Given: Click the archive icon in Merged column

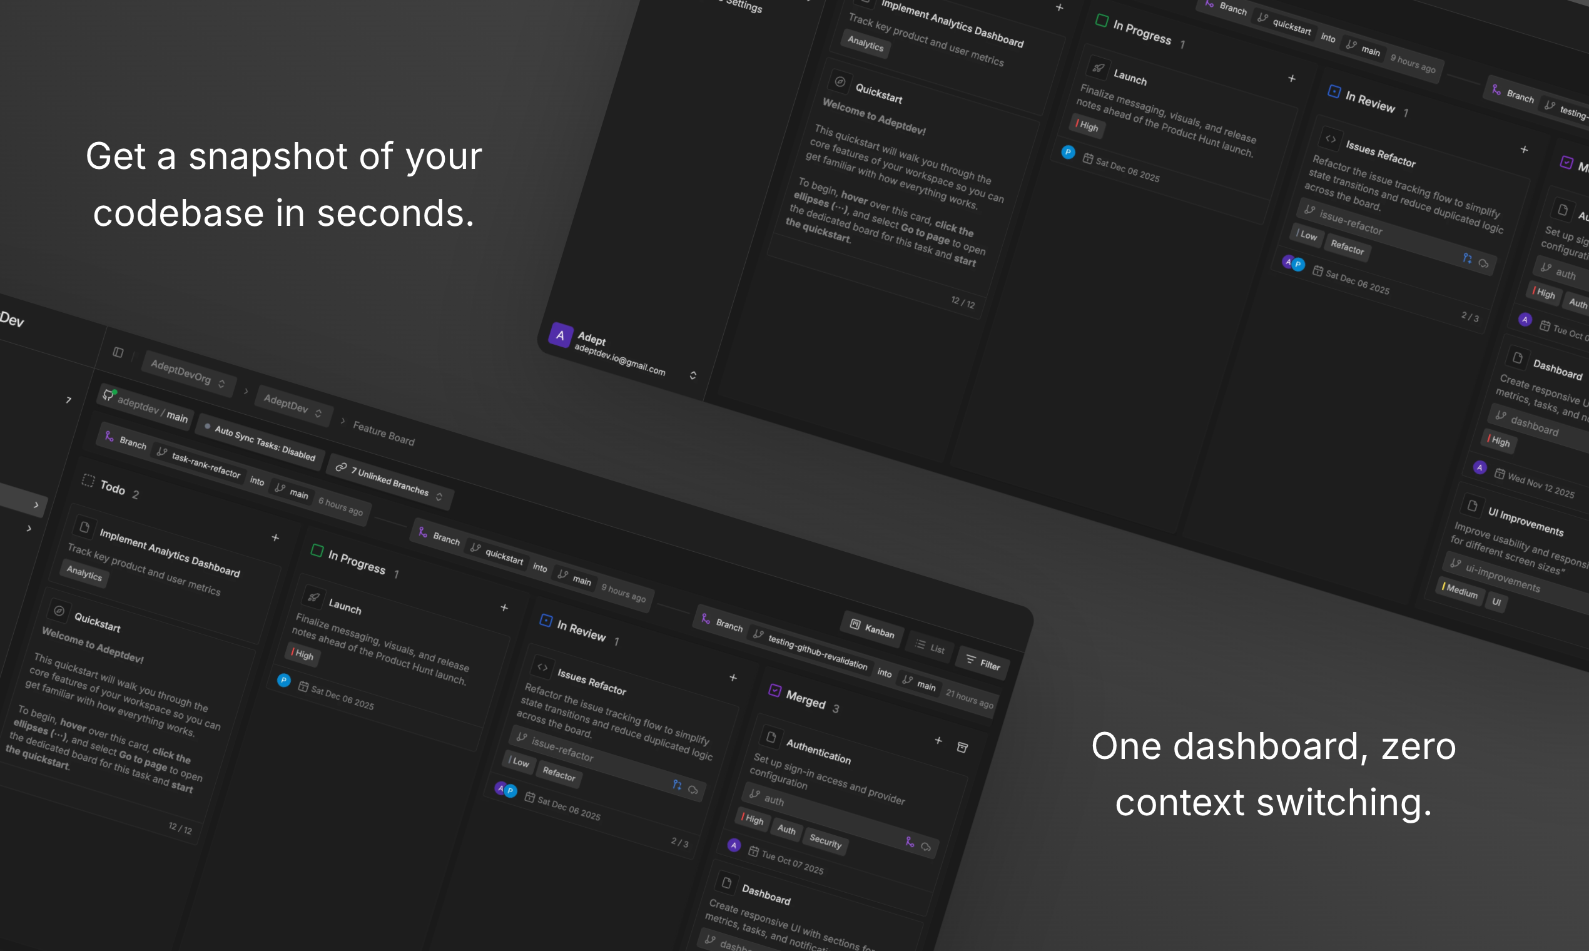Looking at the screenshot, I should 962,747.
